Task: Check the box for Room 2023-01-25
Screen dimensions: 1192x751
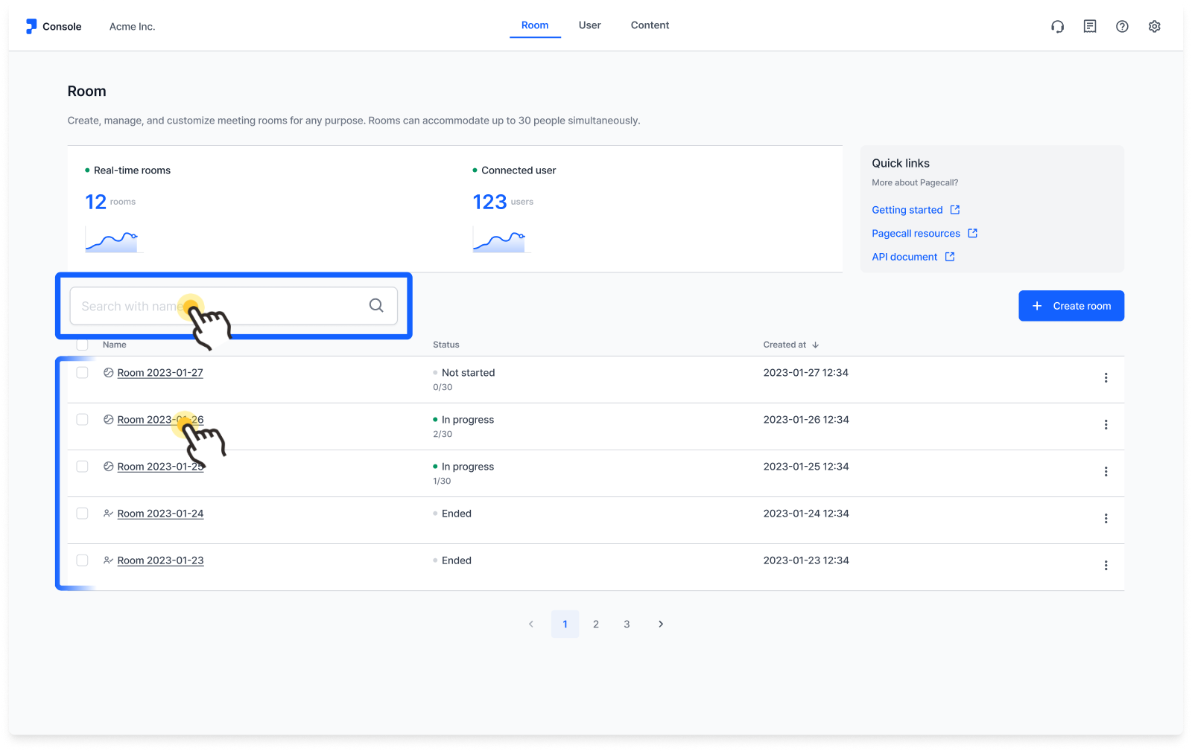Action: [x=82, y=467]
